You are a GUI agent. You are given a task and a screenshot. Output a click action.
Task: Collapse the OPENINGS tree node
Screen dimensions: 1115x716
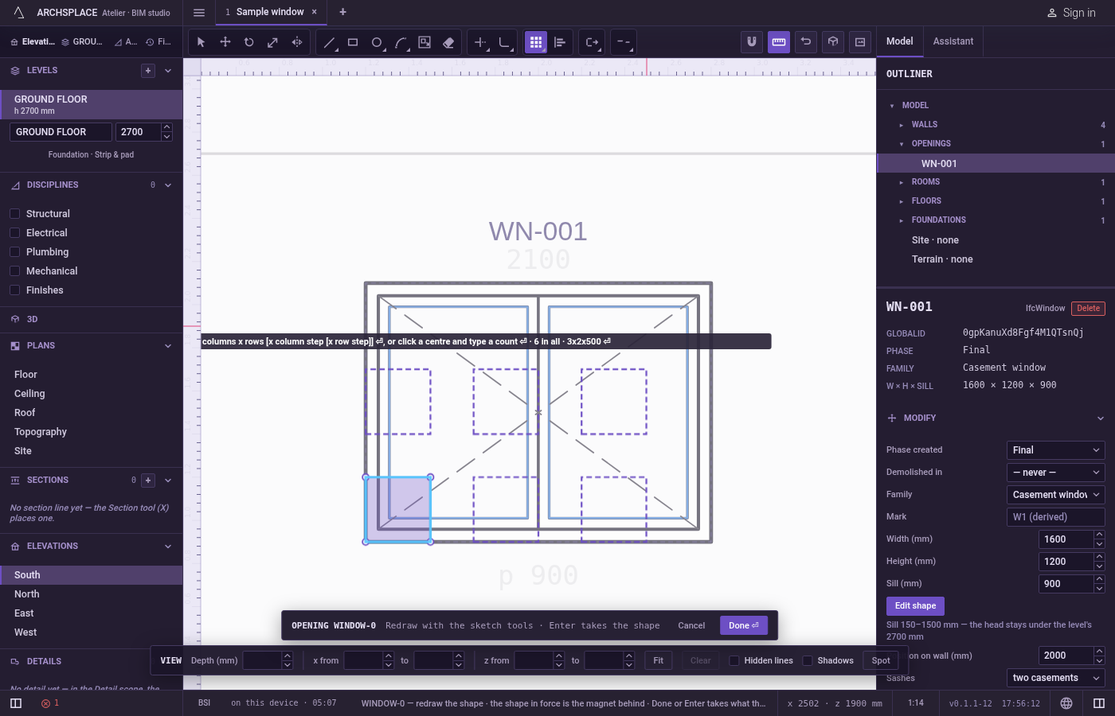coord(902,144)
